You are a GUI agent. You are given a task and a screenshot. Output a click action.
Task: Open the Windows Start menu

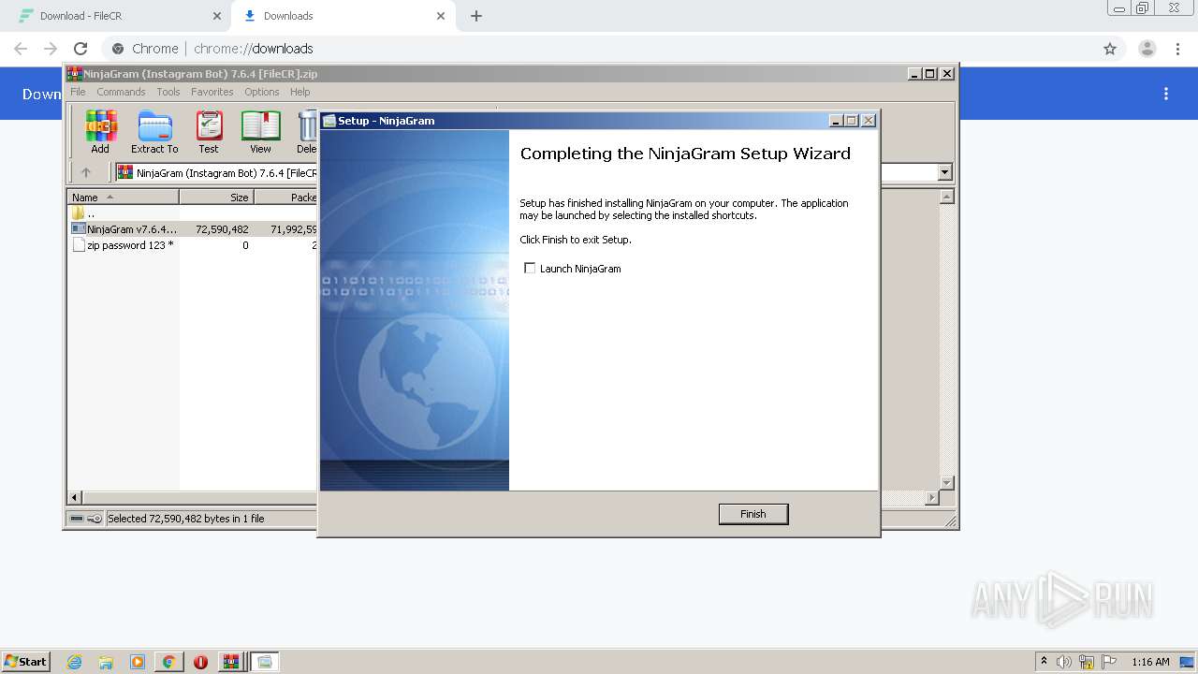[26, 662]
